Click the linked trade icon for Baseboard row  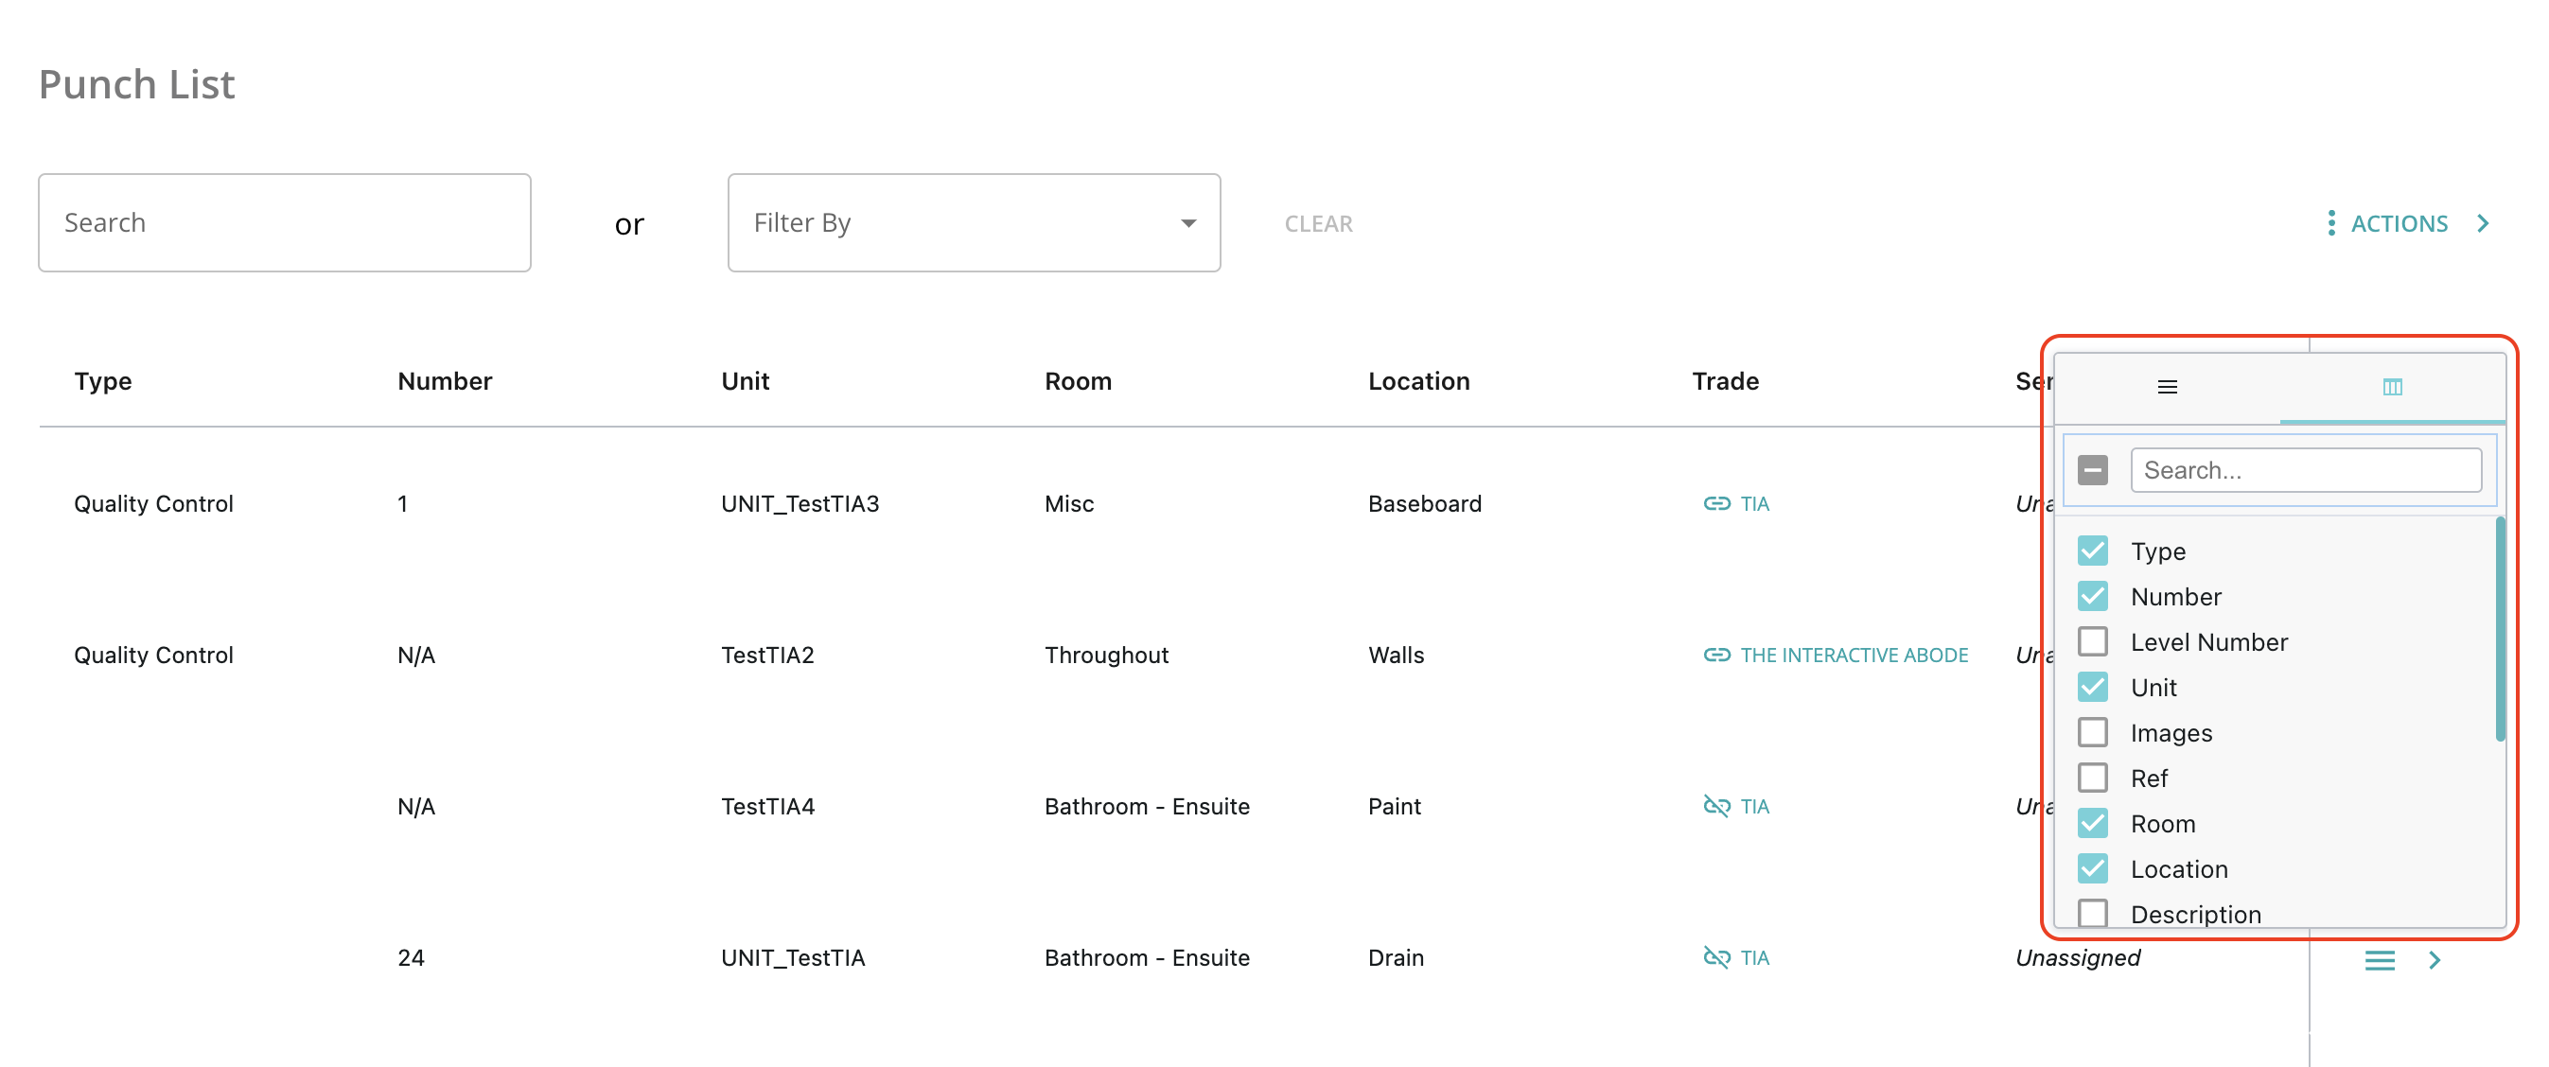coord(1715,503)
